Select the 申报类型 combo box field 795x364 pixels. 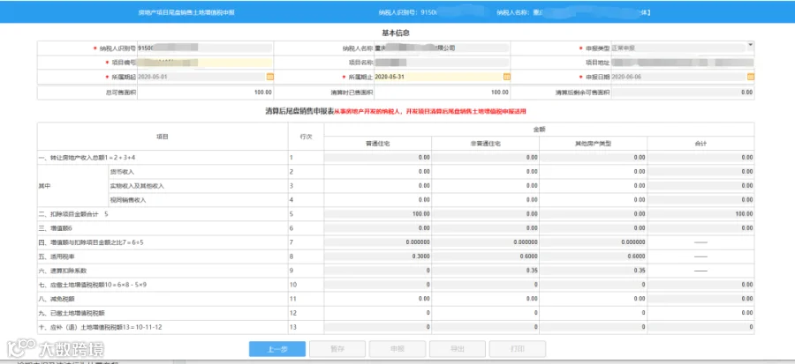[x=683, y=48]
